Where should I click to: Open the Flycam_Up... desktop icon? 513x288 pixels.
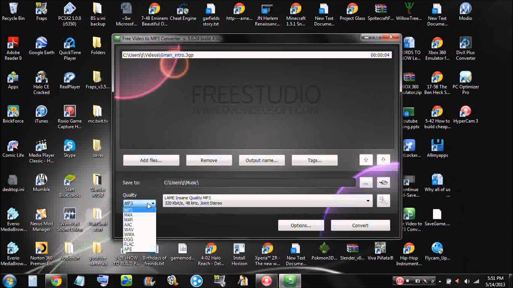pyautogui.click(x=437, y=251)
